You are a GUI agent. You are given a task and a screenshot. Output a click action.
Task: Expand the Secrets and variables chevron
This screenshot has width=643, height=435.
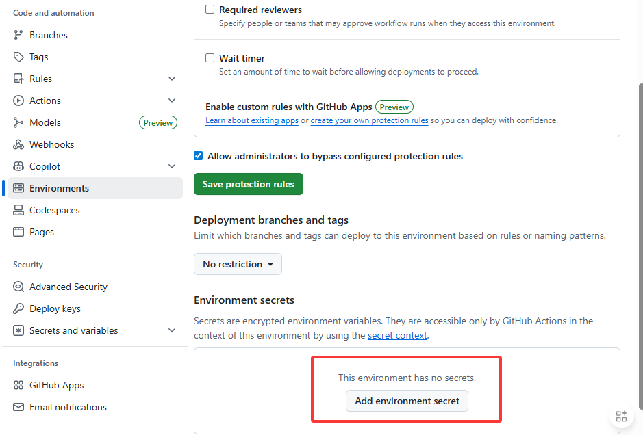172,330
